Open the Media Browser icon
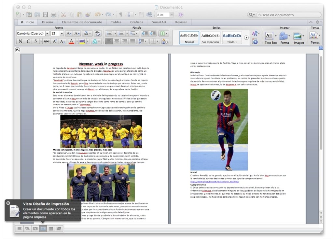The width and height of the screenshot is (333, 239). coord(149,14)
